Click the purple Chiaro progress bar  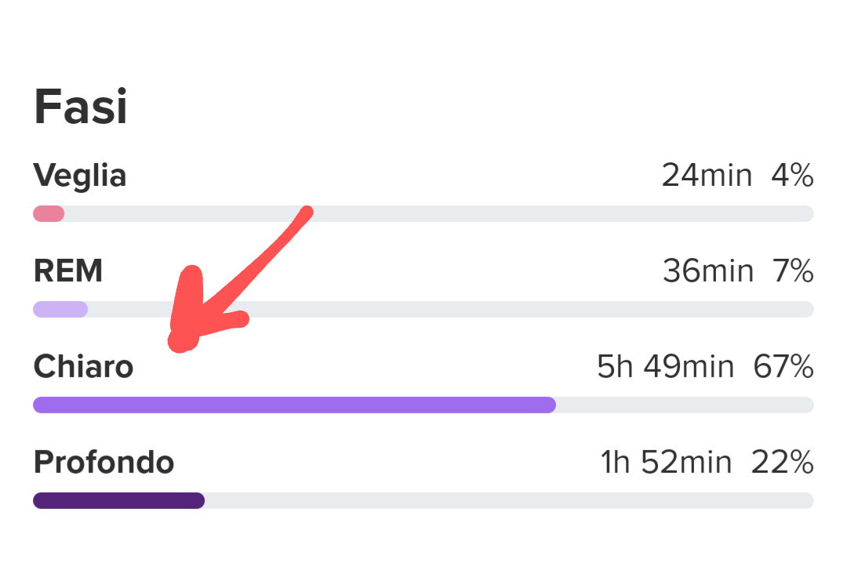(x=294, y=405)
